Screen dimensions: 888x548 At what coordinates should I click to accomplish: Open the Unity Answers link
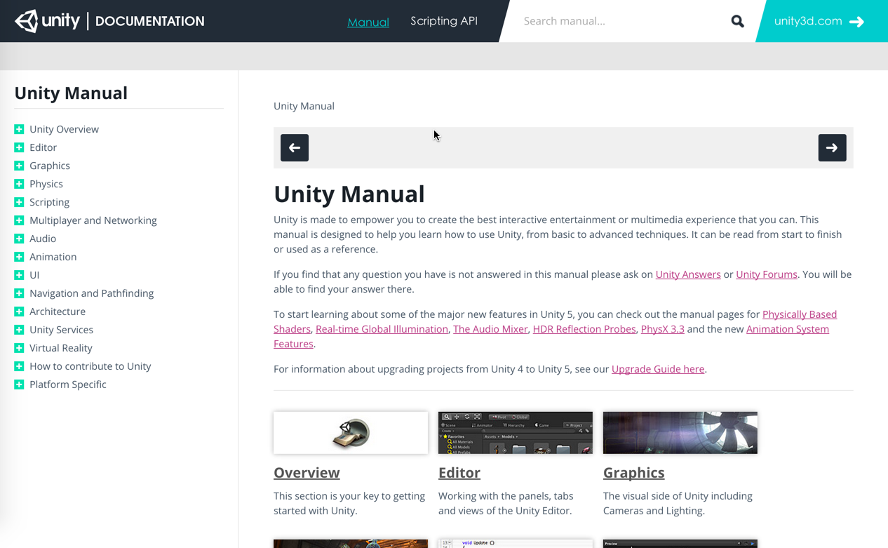pos(688,274)
